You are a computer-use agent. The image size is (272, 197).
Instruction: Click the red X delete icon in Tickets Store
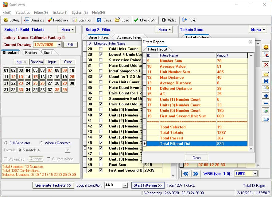(266, 64)
